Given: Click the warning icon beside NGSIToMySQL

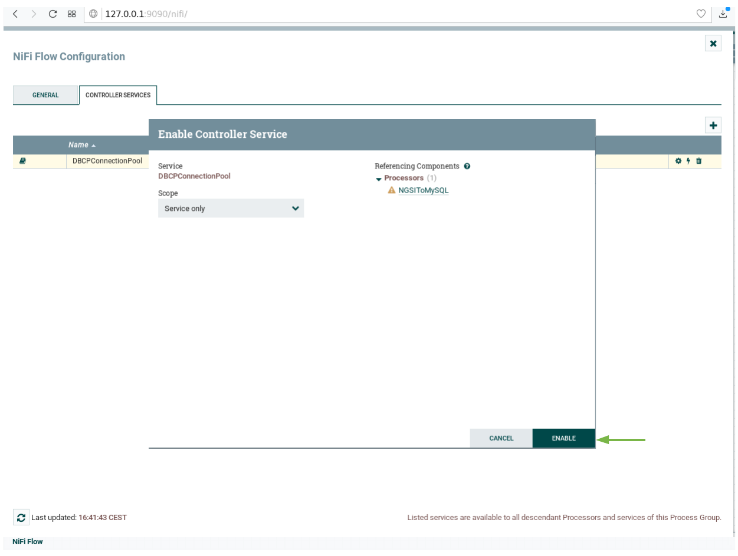Looking at the screenshot, I should pos(392,190).
